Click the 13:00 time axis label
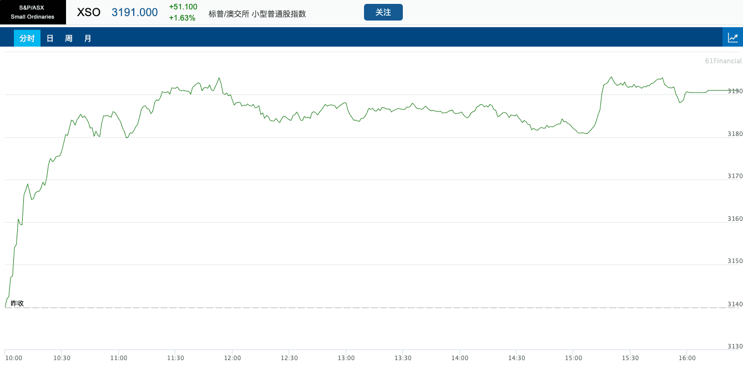Screen dimensions: 743x369 (346, 358)
